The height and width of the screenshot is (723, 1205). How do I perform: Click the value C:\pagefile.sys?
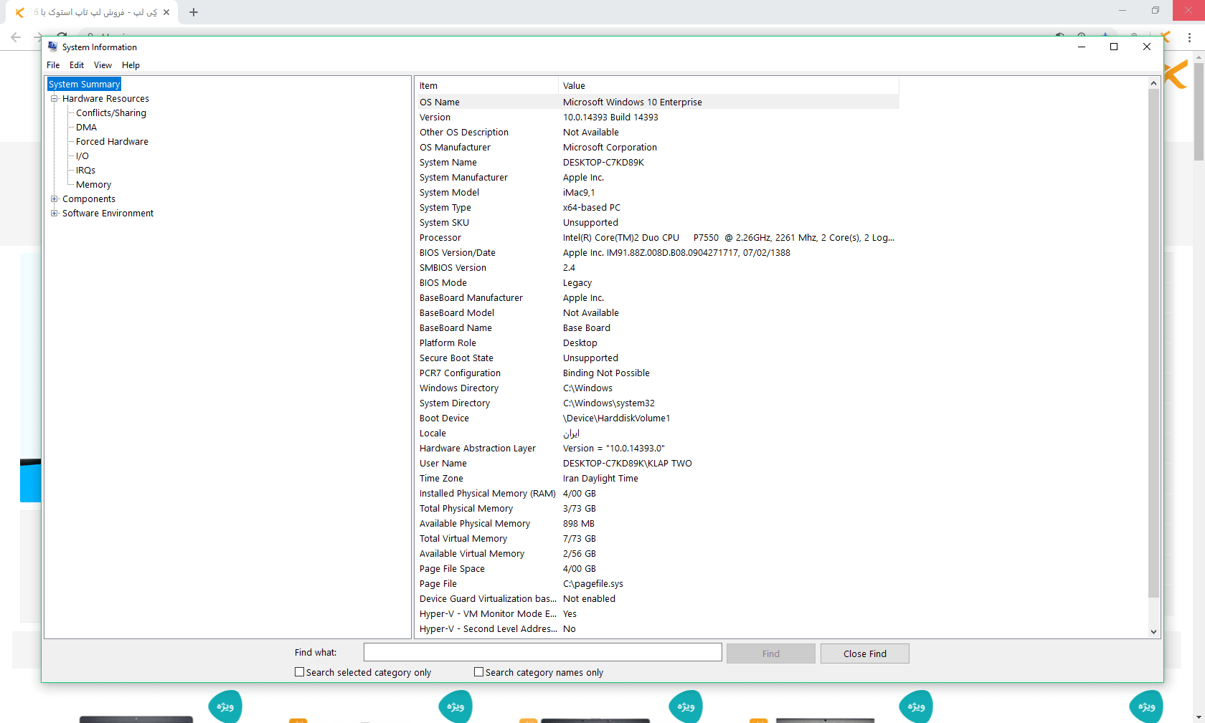[593, 584]
